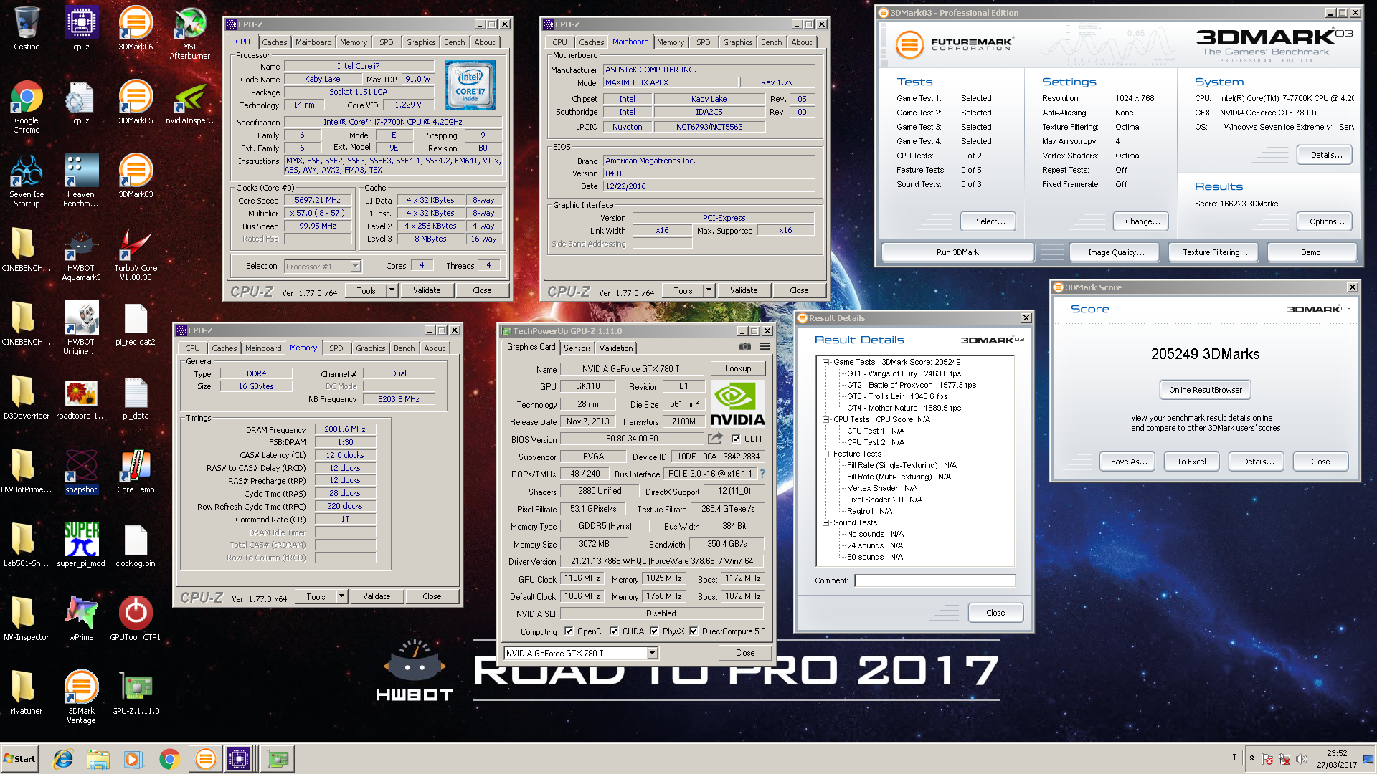Image resolution: width=1377 pixels, height=774 pixels.
Task: Open Google Chrome desktop shortcut
Action: pyautogui.click(x=27, y=107)
